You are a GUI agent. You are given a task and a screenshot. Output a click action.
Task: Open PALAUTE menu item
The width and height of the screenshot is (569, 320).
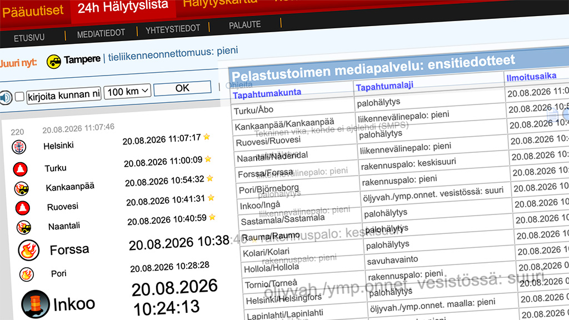(244, 25)
